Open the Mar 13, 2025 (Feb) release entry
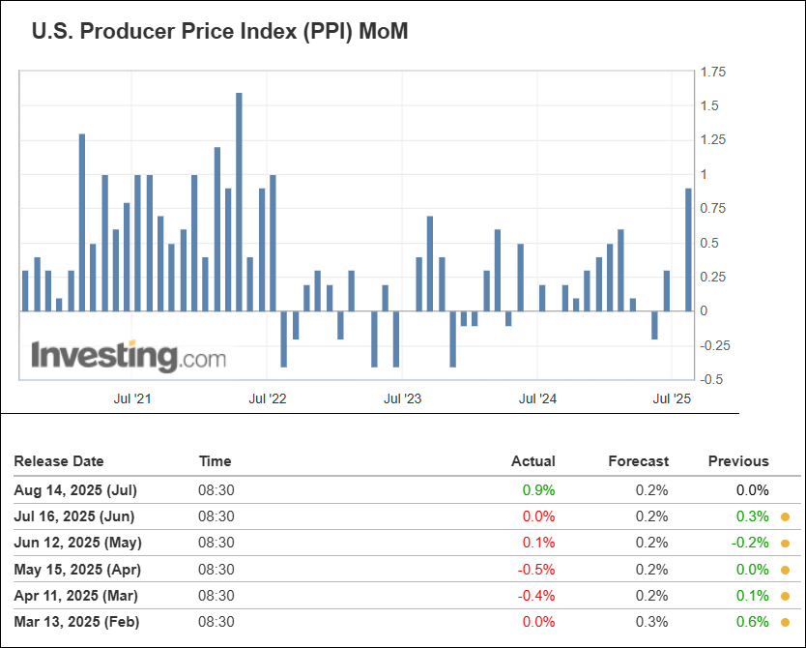The width and height of the screenshot is (806, 648). (76, 623)
